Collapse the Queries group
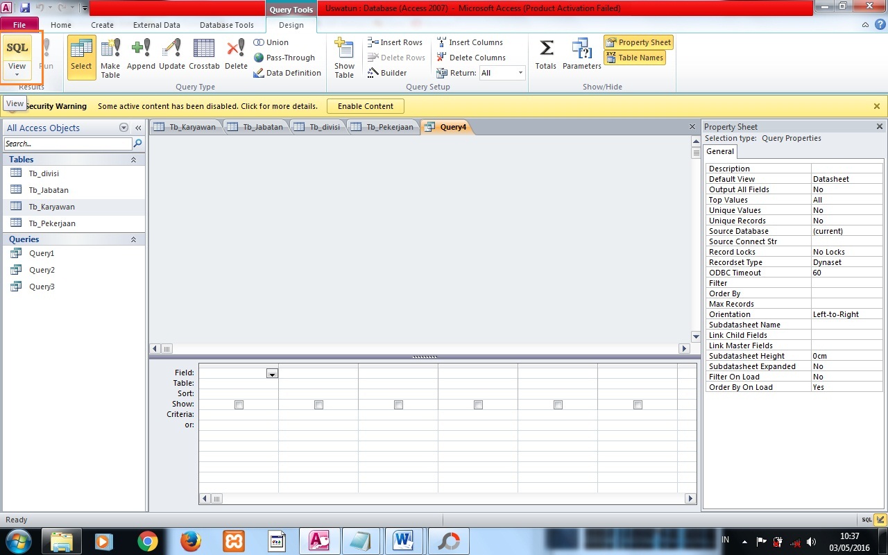 pyautogui.click(x=133, y=239)
